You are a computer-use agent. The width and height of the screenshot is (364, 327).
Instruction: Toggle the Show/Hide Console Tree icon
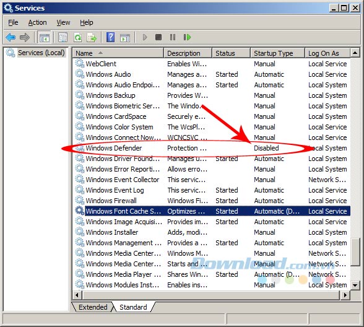(x=44, y=37)
